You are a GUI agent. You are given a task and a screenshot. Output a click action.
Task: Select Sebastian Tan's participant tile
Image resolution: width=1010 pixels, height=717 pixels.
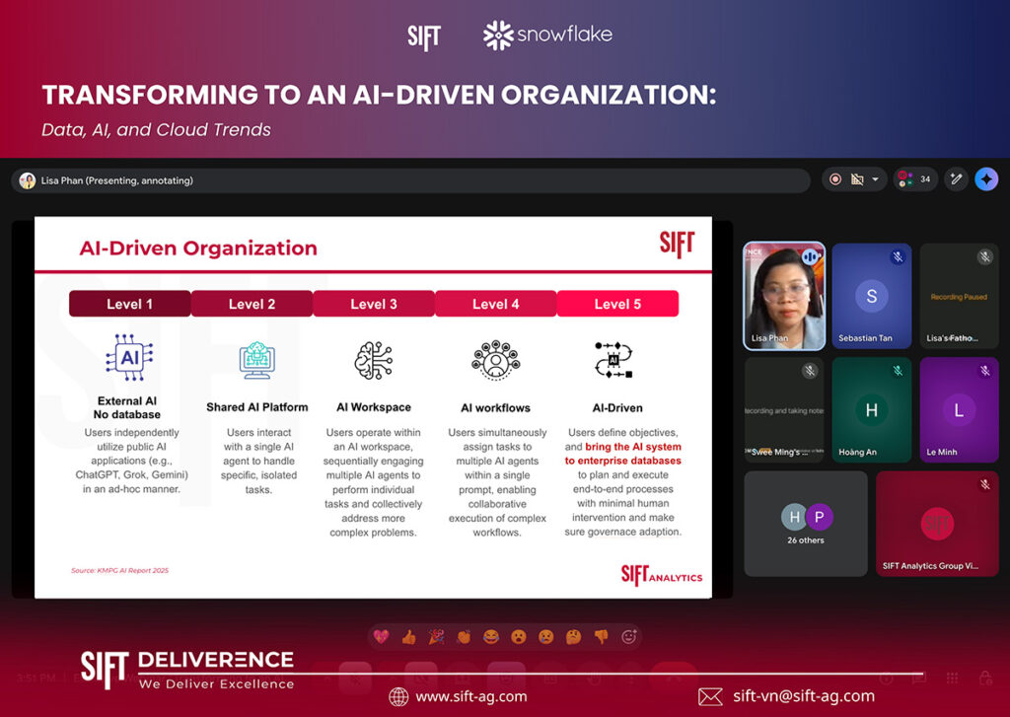point(872,296)
